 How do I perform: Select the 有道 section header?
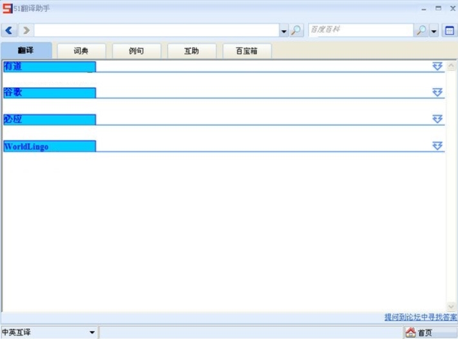pos(50,66)
